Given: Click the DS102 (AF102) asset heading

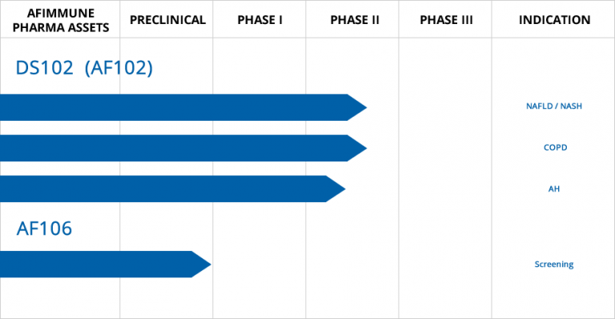Looking at the screenshot, I should point(84,68).
